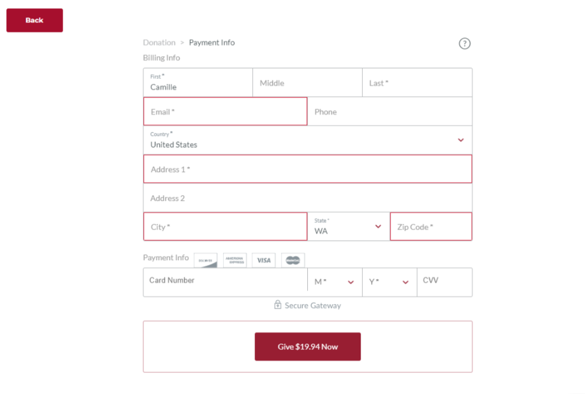Expand the State selector showing WA
This screenshot has width=585, height=394.
[x=349, y=226]
